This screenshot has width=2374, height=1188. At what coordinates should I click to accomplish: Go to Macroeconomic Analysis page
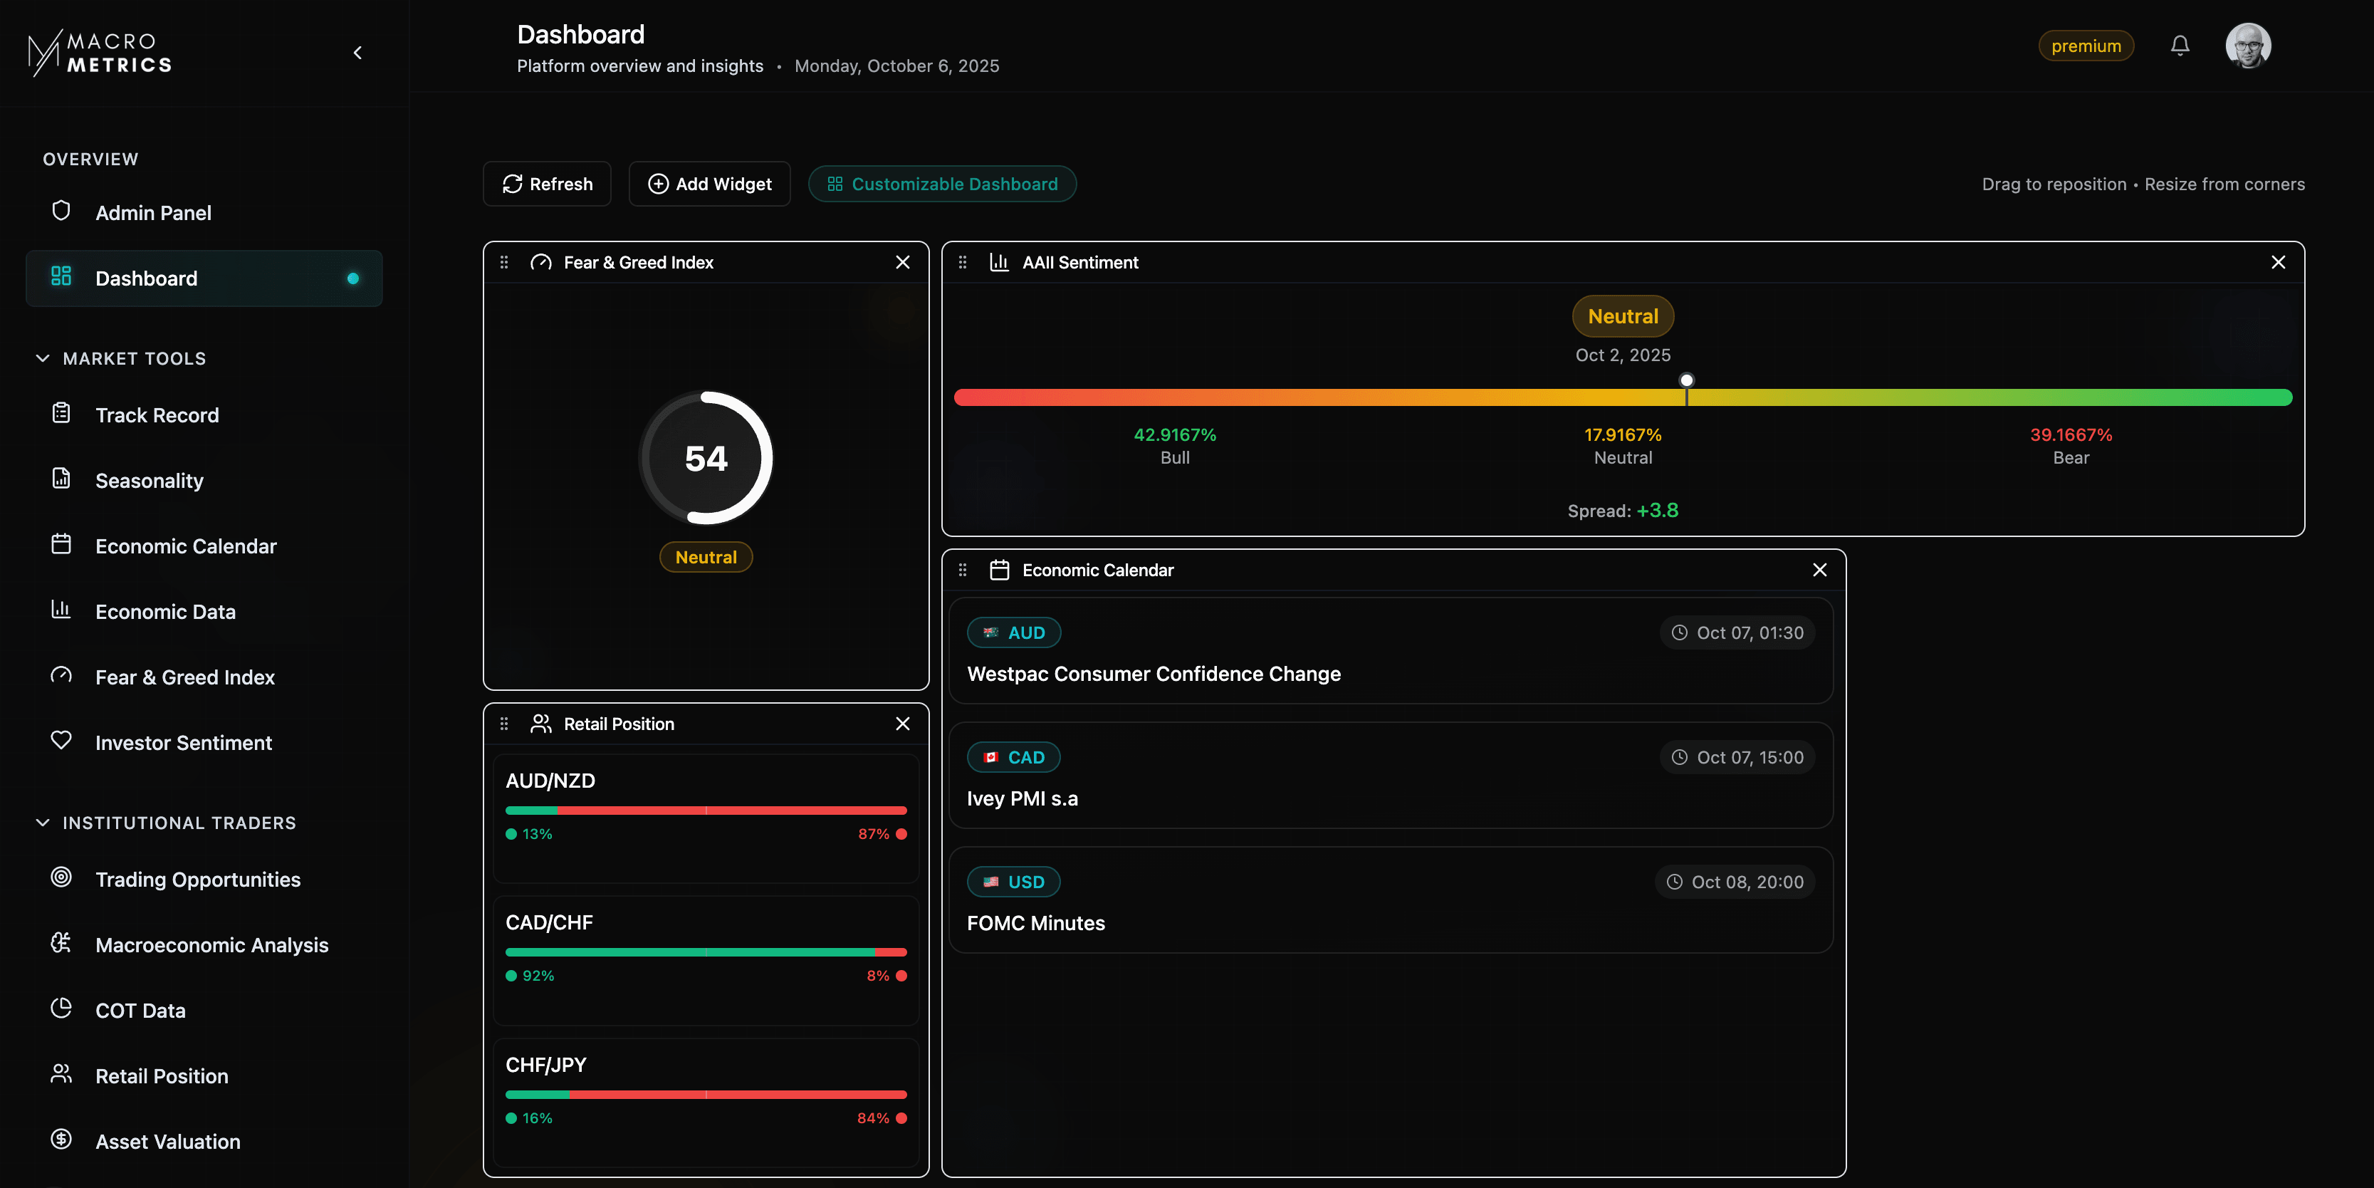211,946
